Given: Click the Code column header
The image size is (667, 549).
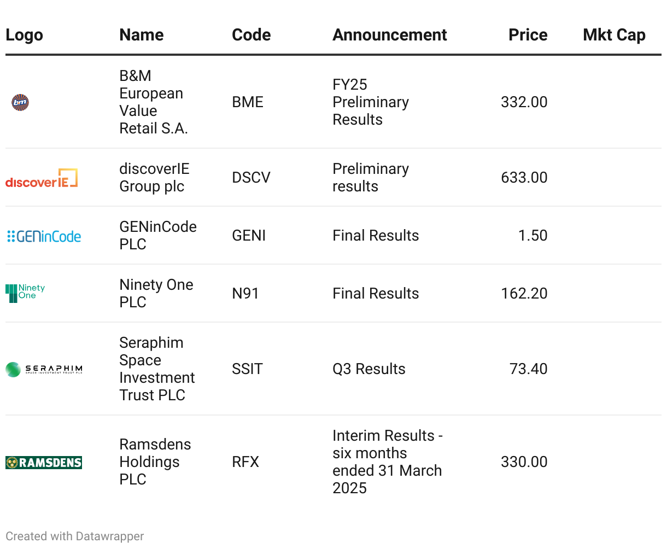Looking at the screenshot, I should [251, 35].
